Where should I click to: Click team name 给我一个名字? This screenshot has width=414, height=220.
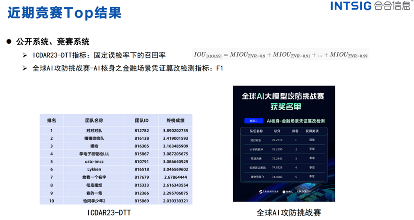pyautogui.click(x=94, y=177)
